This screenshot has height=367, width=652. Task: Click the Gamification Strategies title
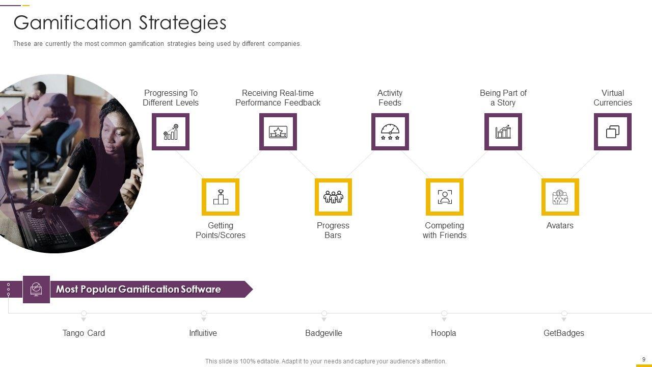120,23
